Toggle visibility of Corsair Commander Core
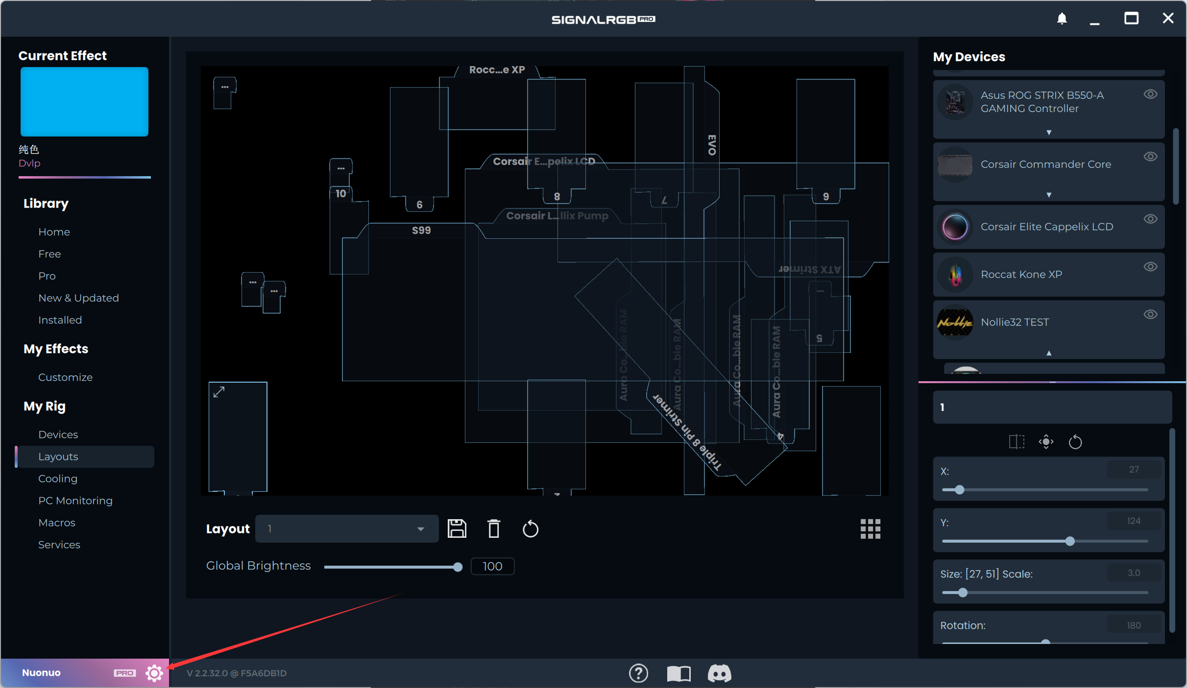Image resolution: width=1187 pixels, height=688 pixels. (x=1150, y=157)
